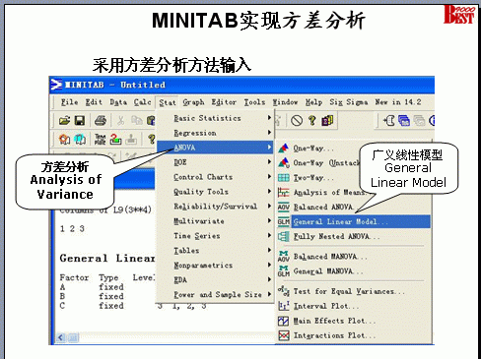The height and width of the screenshot is (359, 481).
Task: Open the Tools menu
Action: [254, 102]
